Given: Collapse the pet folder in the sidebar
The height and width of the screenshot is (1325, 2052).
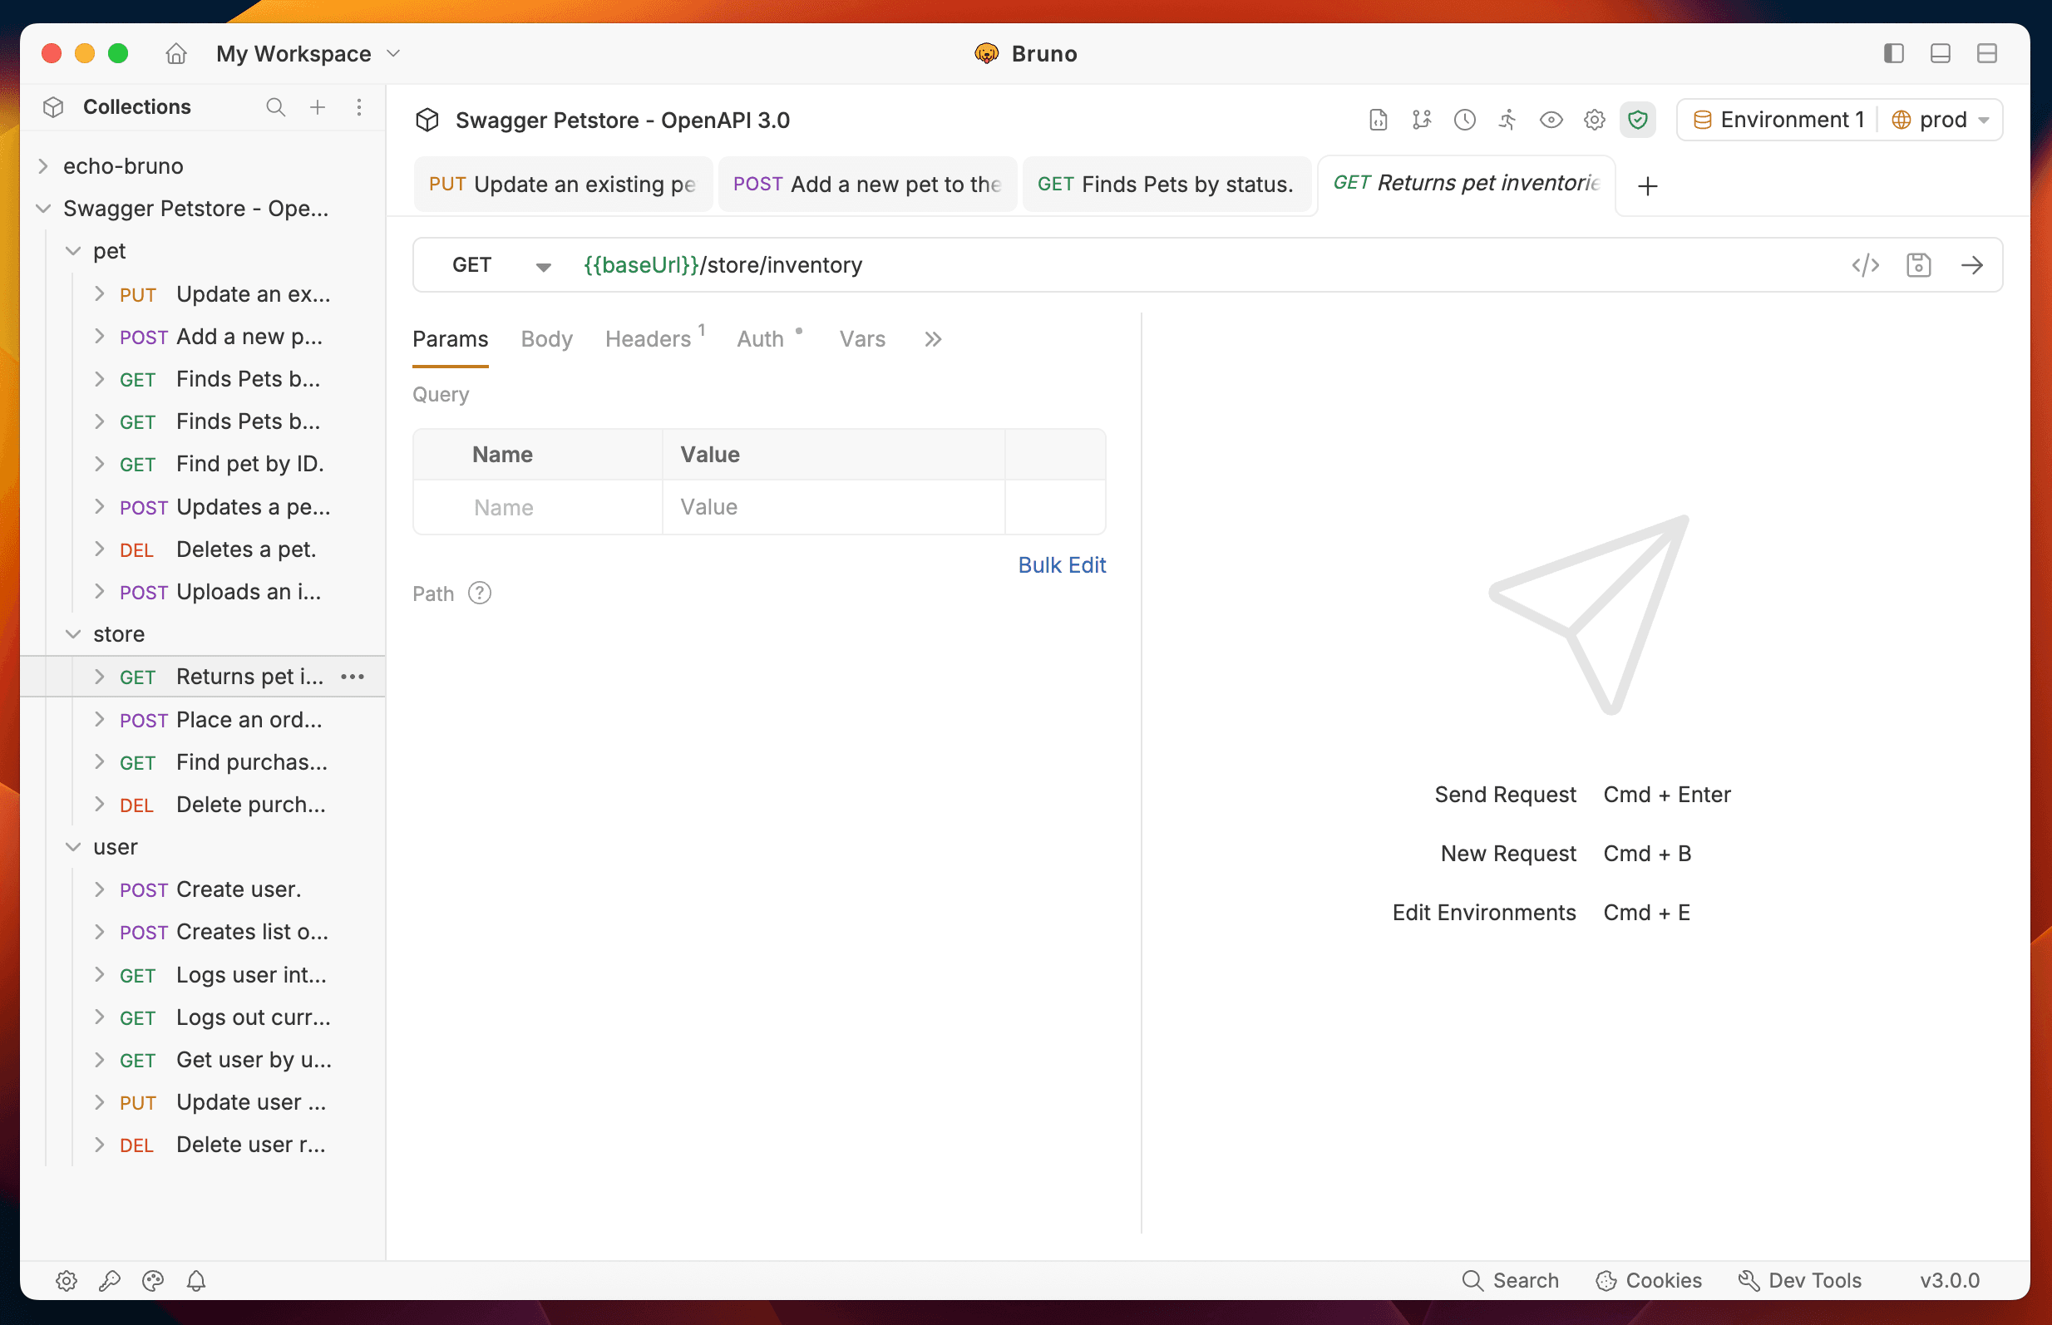Looking at the screenshot, I should [x=74, y=251].
